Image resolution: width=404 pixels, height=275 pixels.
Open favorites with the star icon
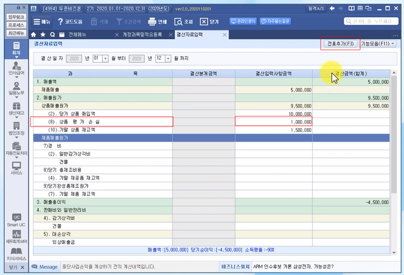pos(43,35)
